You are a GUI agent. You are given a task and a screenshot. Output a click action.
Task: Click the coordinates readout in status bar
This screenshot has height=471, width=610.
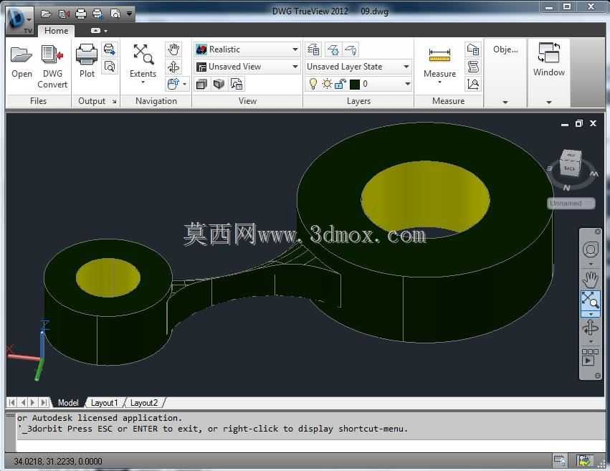coord(58,461)
